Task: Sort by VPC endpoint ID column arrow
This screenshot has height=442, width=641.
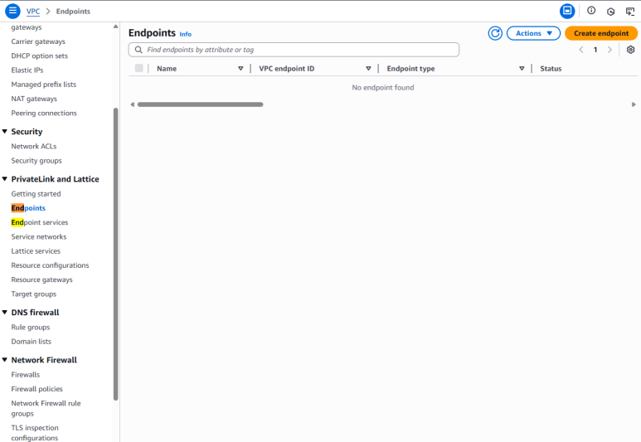Action: pos(368,69)
